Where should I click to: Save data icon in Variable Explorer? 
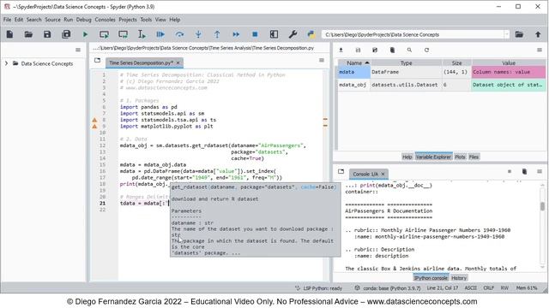click(x=358, y=50)
